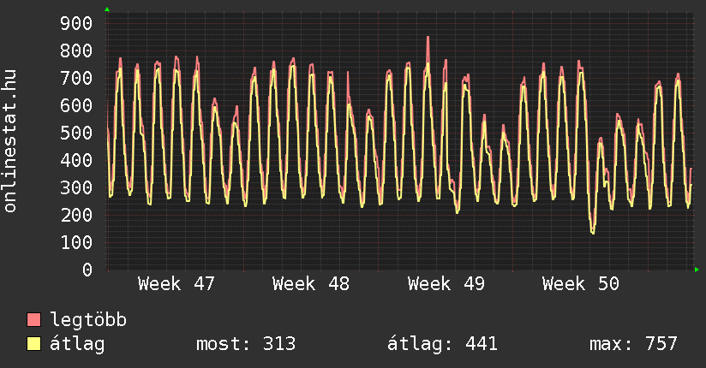
Task: Click the red legtöbb legend swatch
Action: (34, 321)
